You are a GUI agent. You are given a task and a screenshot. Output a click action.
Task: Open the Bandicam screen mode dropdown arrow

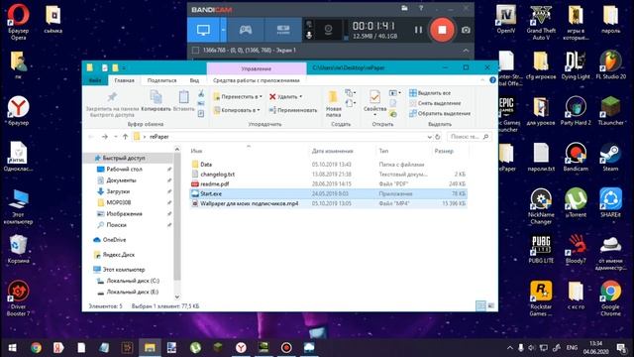pos(223,30)
